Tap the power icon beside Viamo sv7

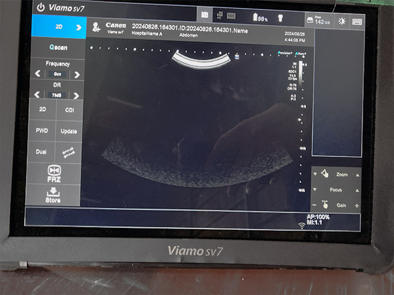pos(41,7)
